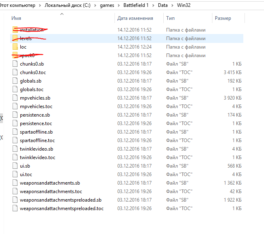
Task: Select mpvehicles.sb file name
Action: [x=35, y=98]
